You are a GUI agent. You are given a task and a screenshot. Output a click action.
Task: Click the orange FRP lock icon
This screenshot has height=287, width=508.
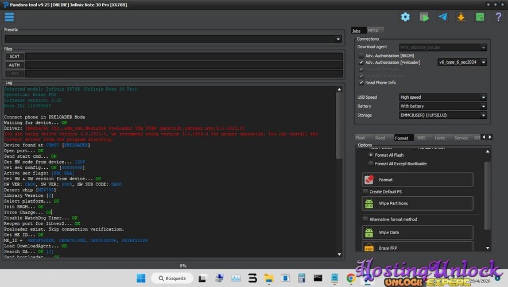(369, 248)
